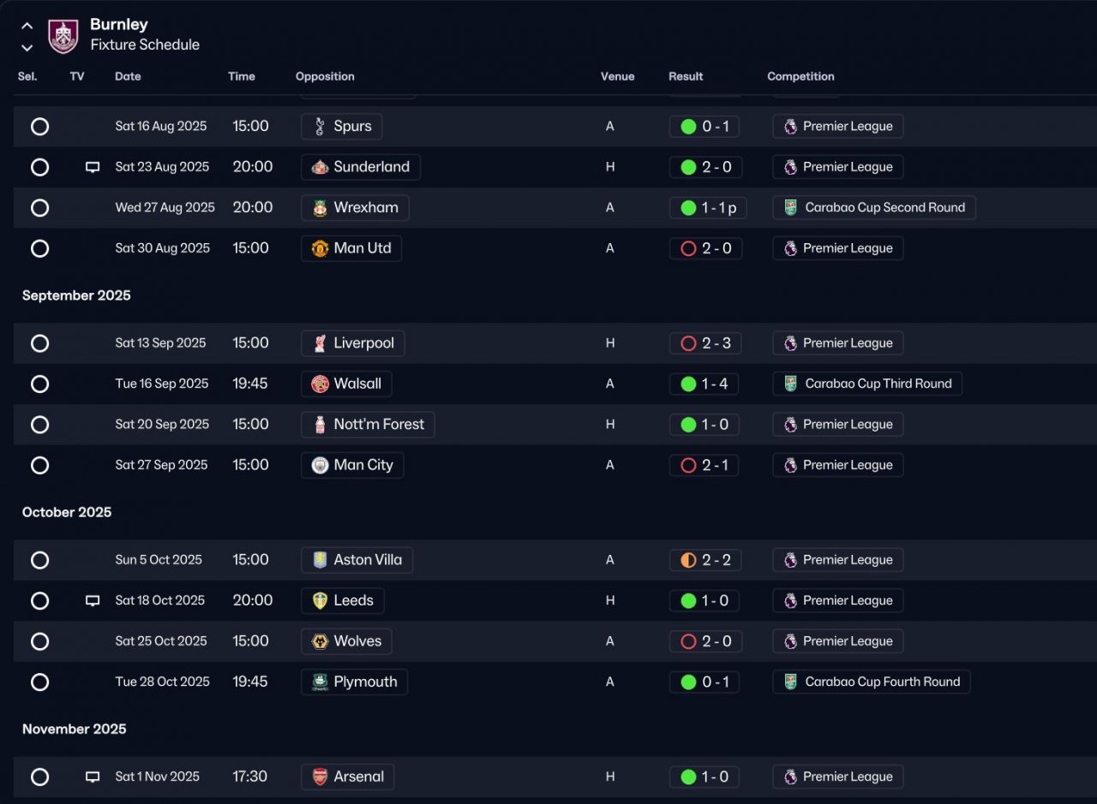Click the Carabao Cup icon for Wrexham match
Image resolution: width=1097 pixels, height=804 pixels.
pos(790,208)
